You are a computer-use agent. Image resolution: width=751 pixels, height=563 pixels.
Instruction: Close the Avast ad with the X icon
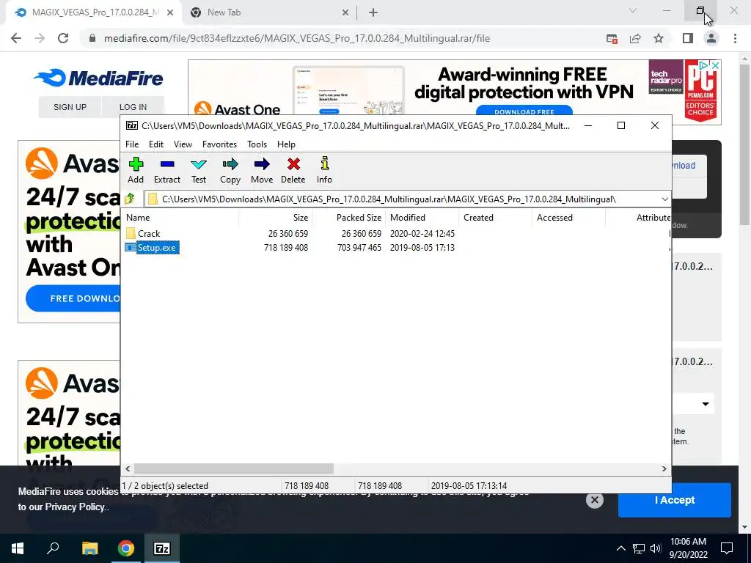(715, 65)
